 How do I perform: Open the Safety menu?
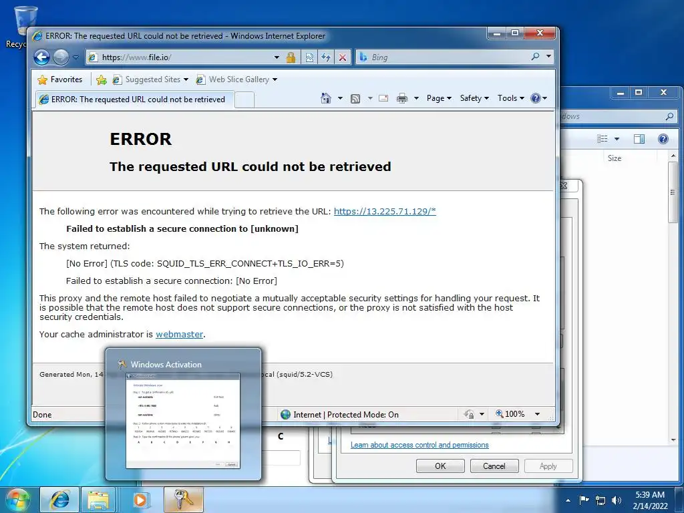(474, 98)
